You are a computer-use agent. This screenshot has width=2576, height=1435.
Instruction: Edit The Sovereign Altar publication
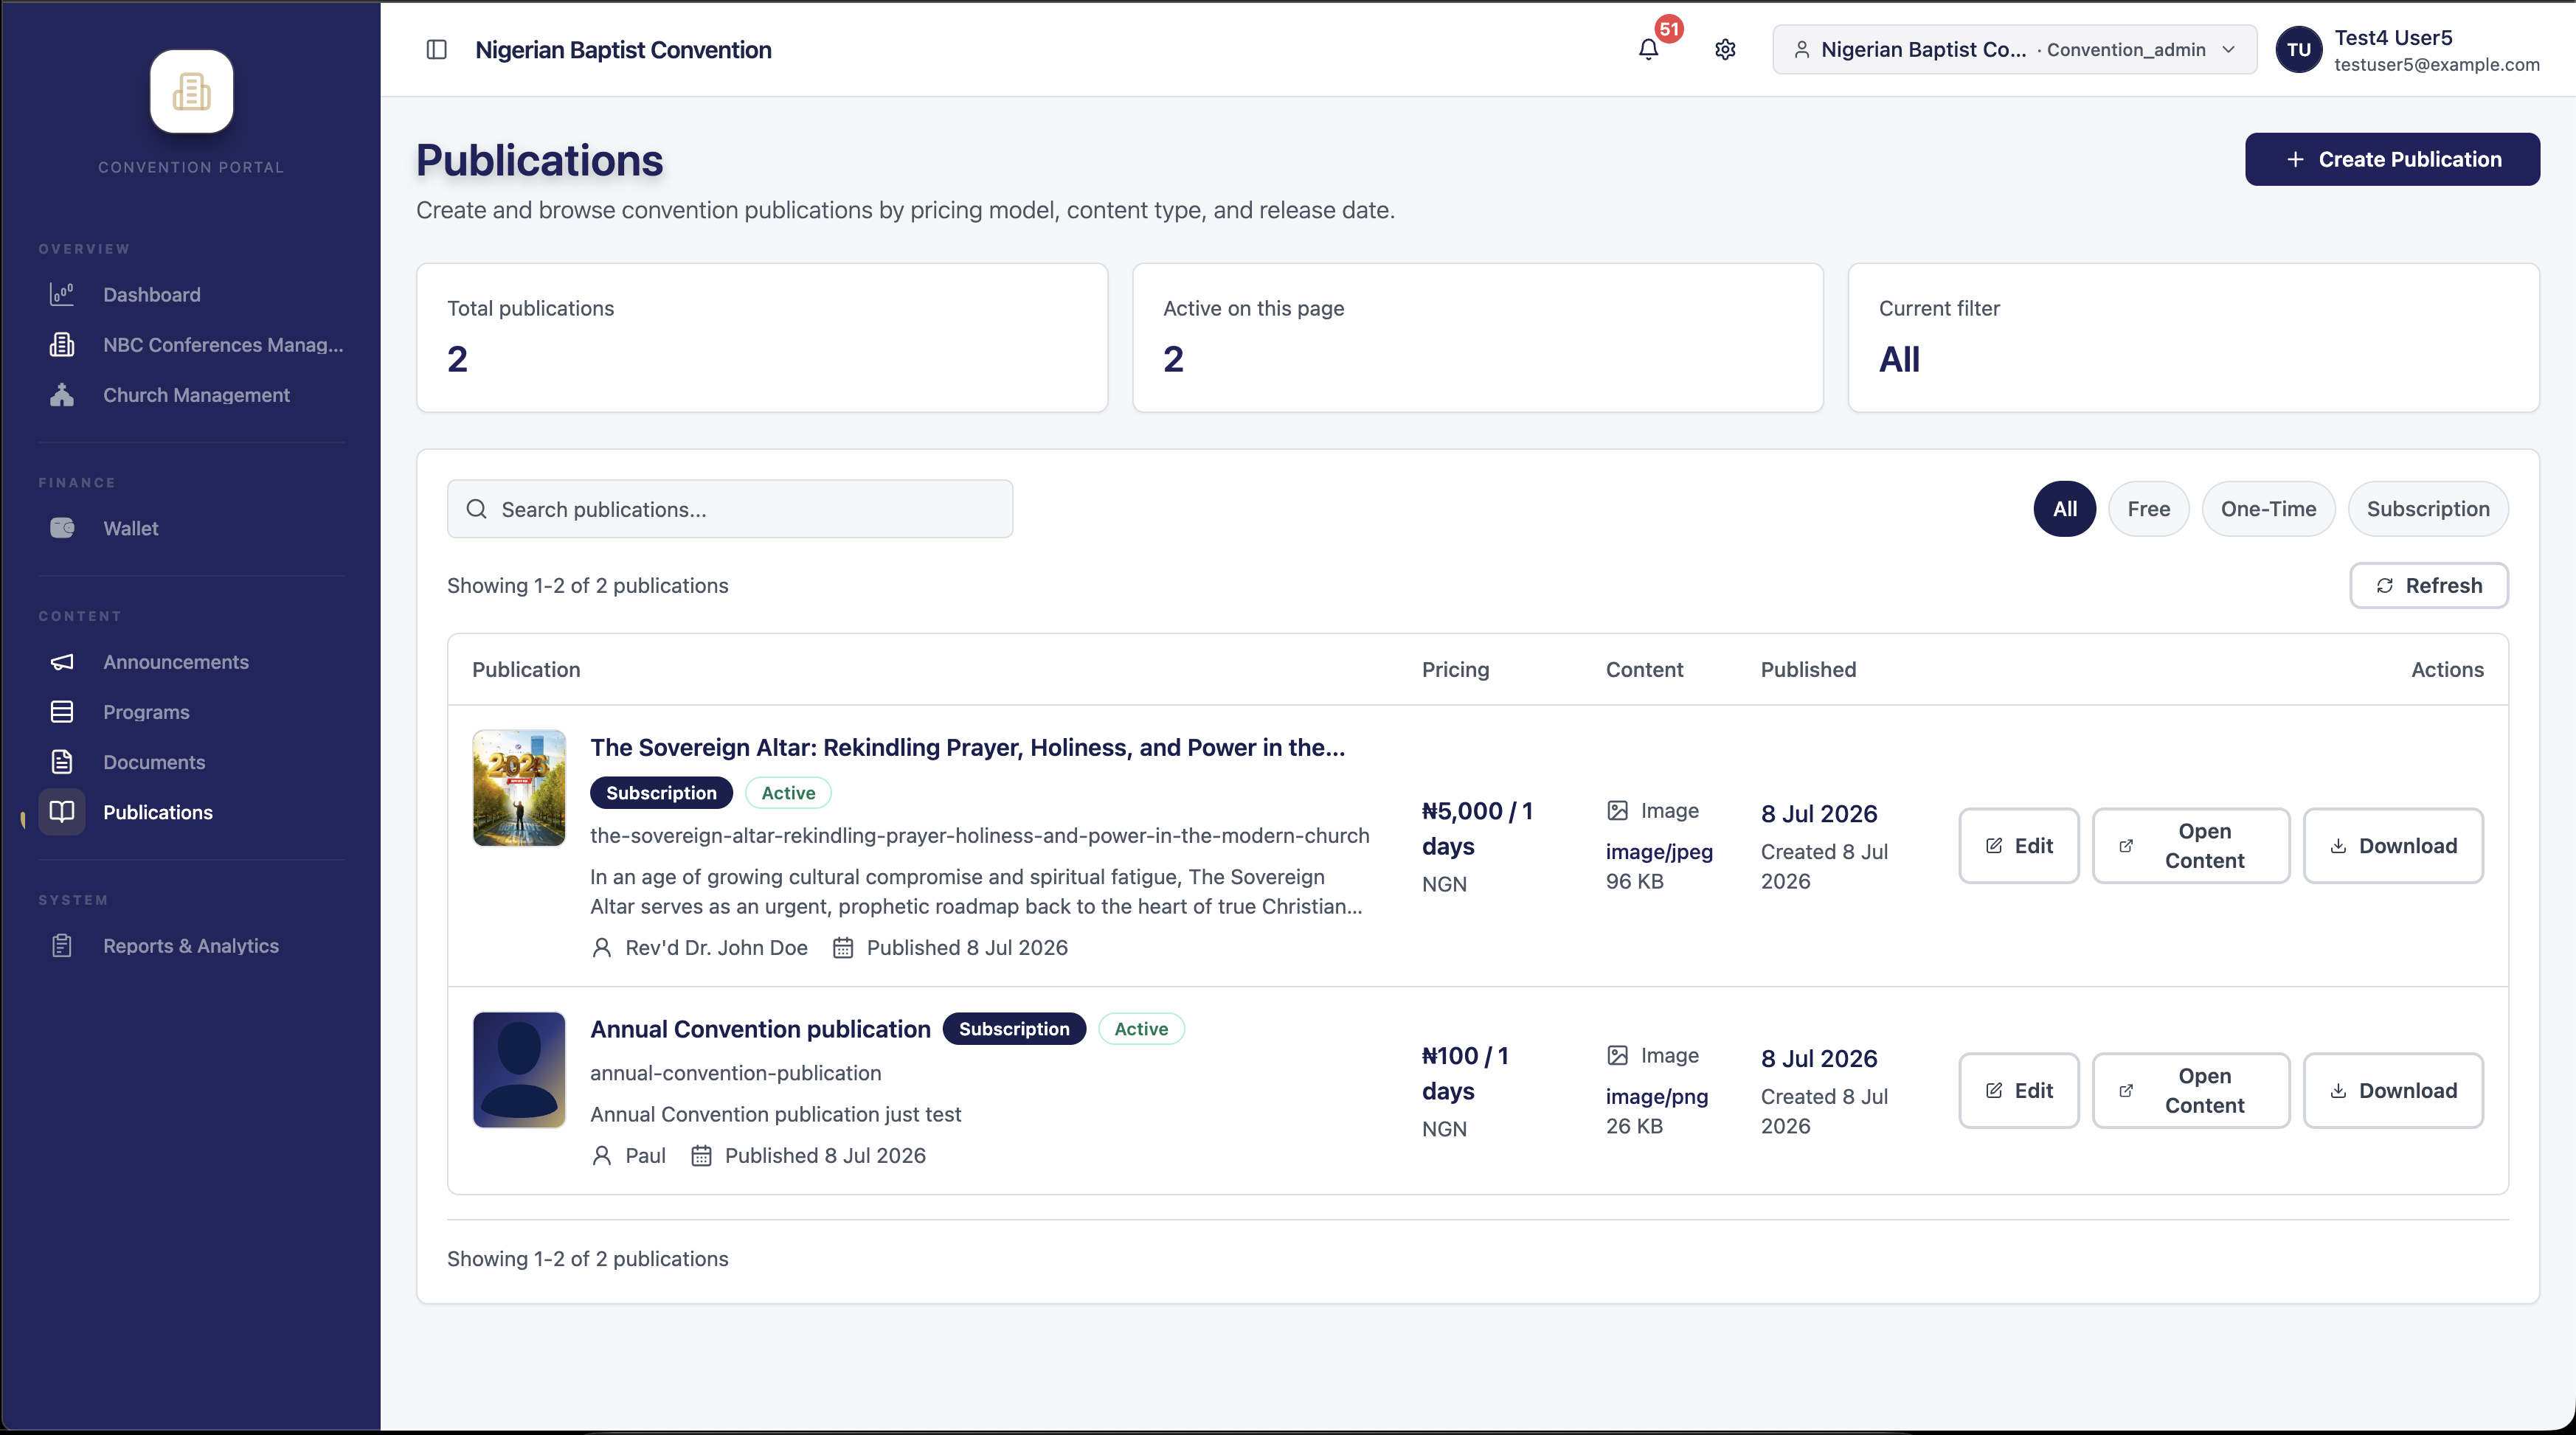pos(2018,845)
